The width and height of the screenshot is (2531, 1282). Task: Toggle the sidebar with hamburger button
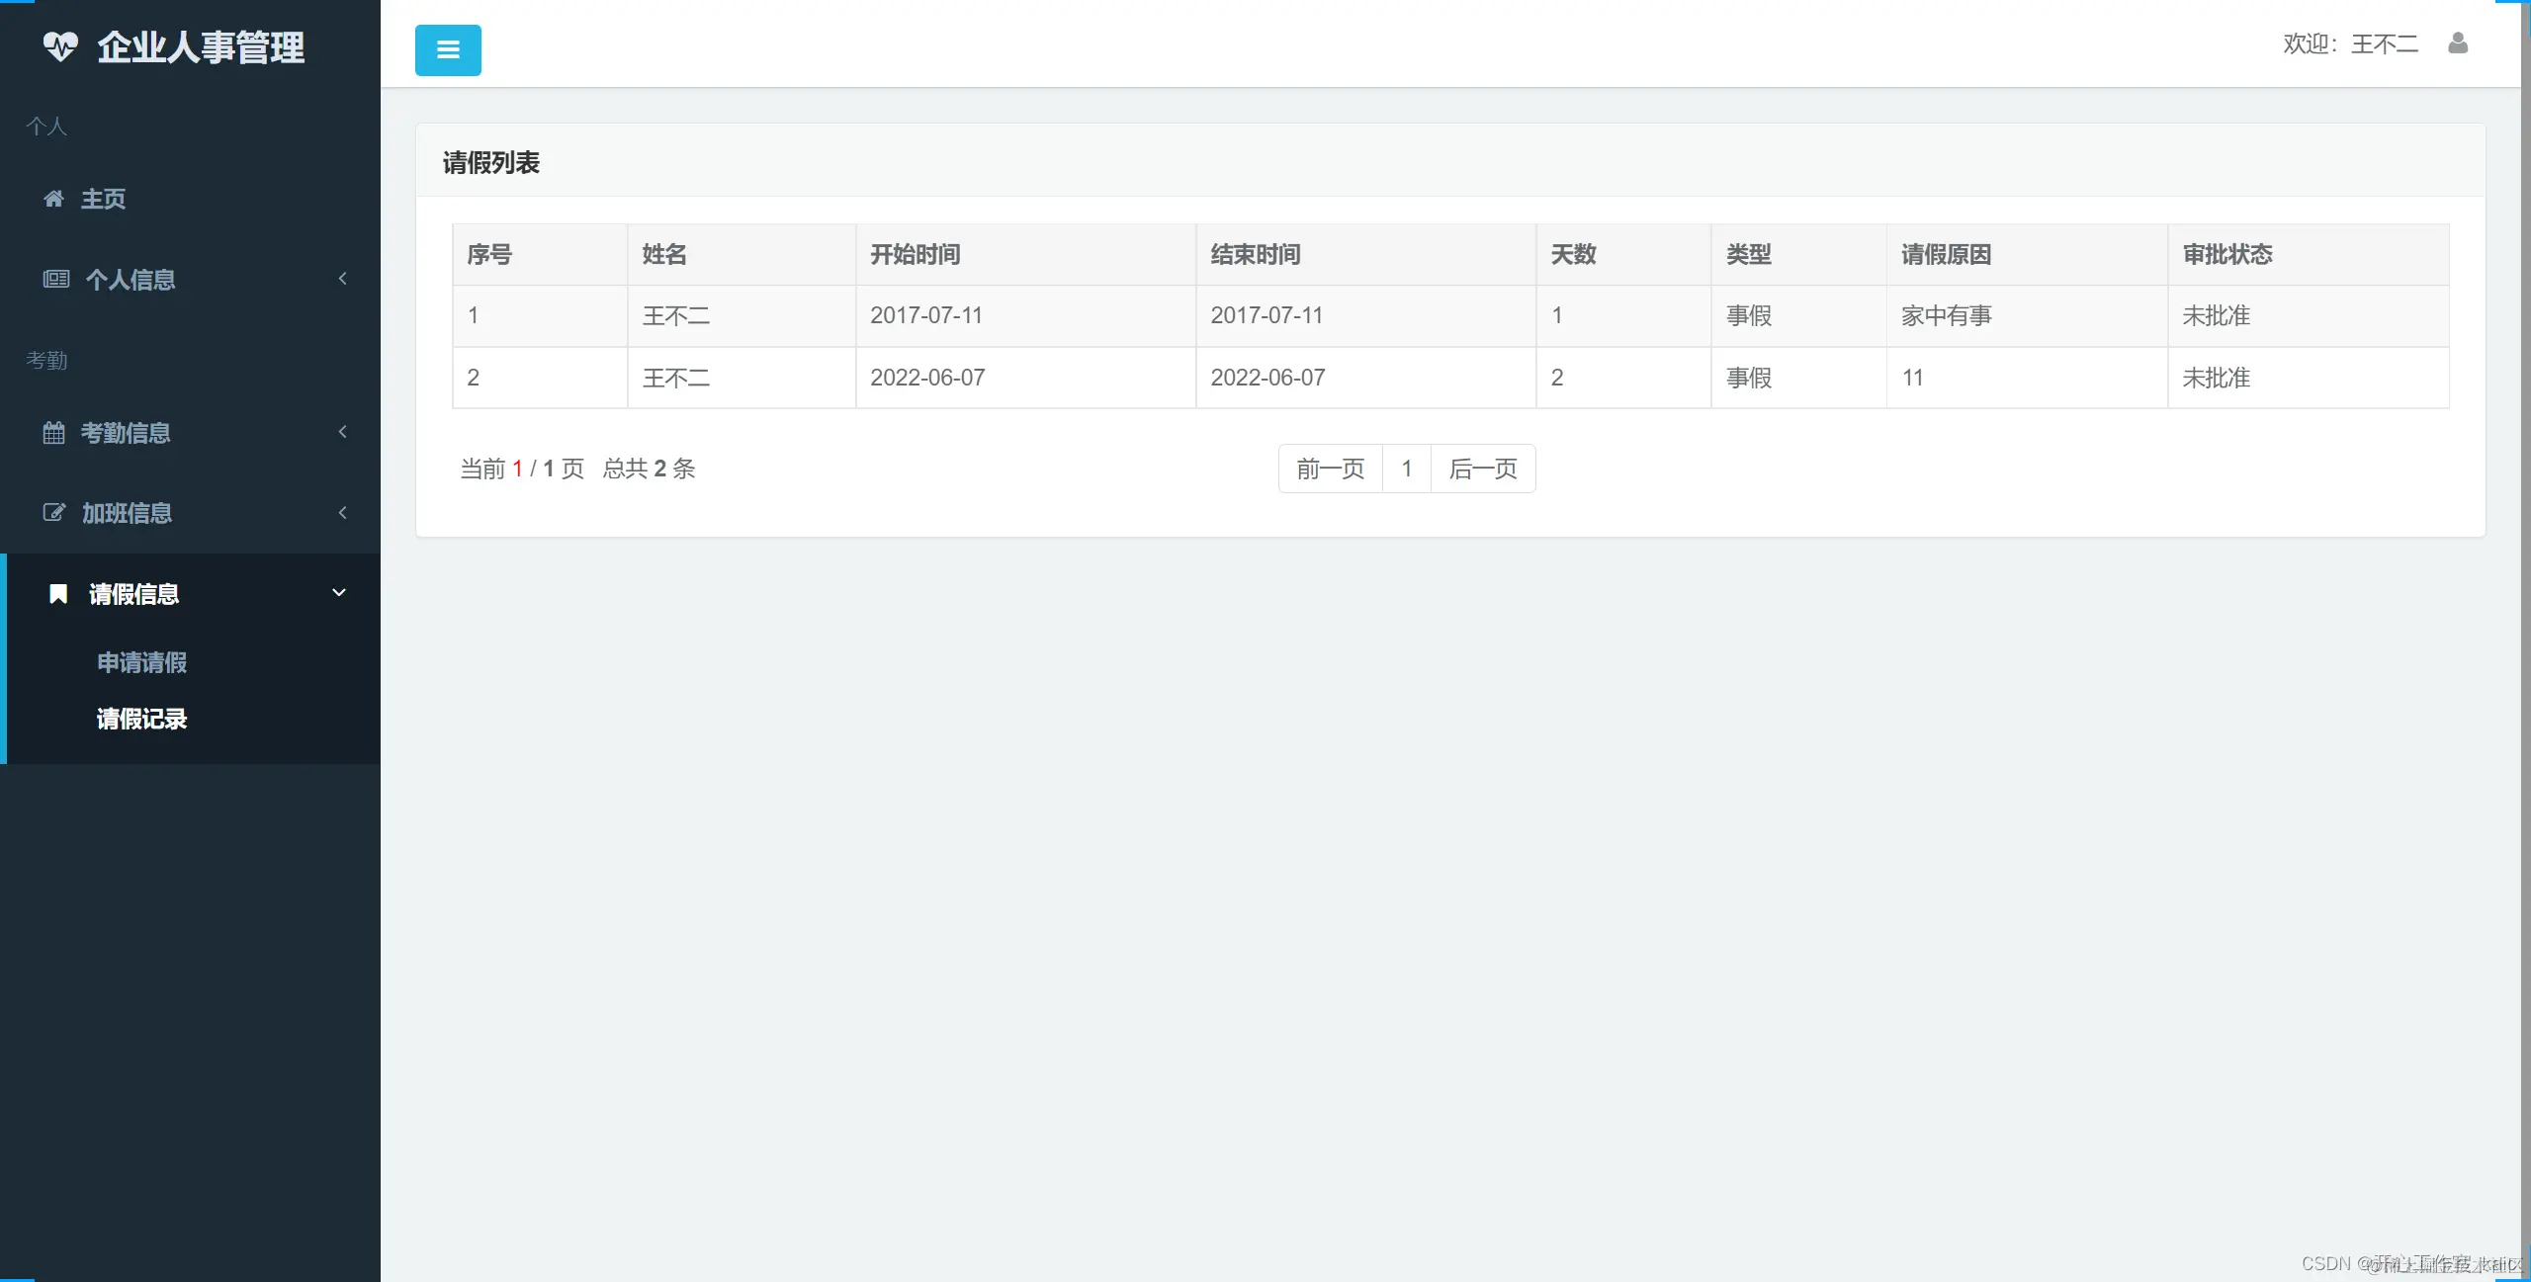pyautogui.click(x=448, y=50)
